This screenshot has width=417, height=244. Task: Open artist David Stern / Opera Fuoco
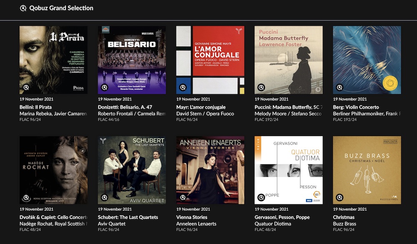205,114
